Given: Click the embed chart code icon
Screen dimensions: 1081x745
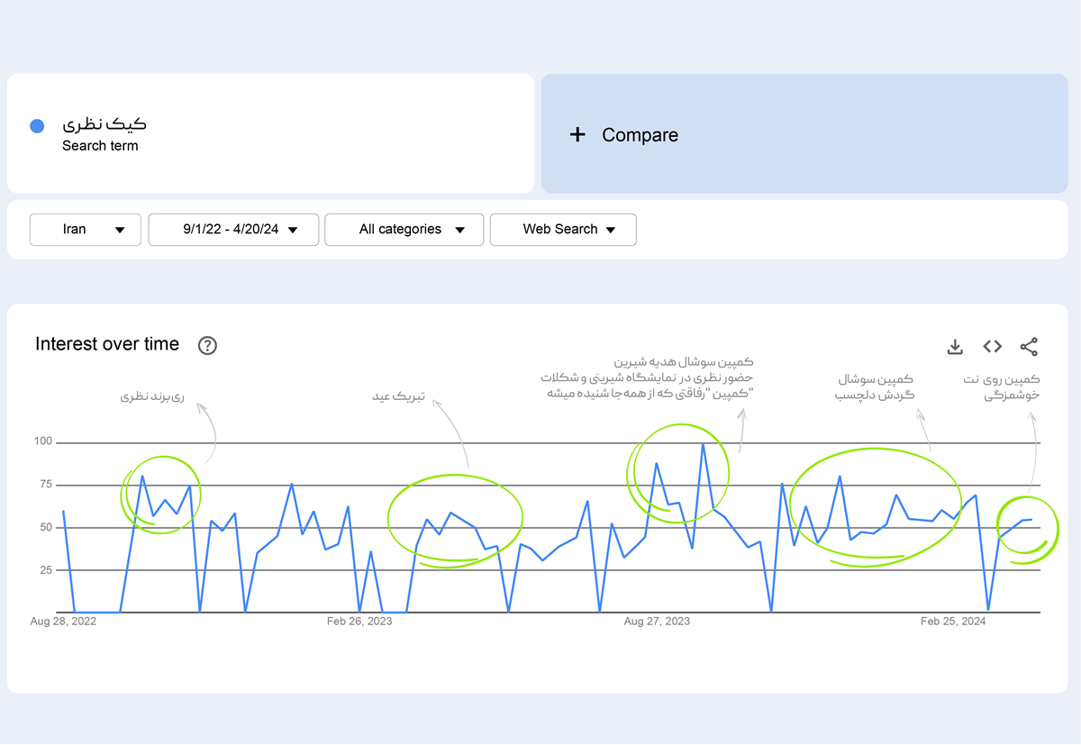Looking at the screenshot, I should tap(992, 346).
